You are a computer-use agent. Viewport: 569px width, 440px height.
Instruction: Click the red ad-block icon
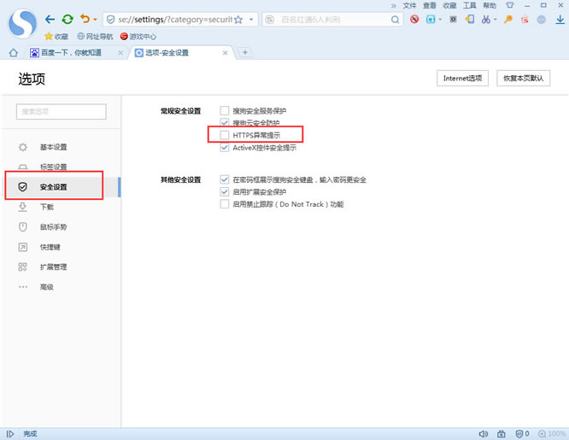coord(414,19)
